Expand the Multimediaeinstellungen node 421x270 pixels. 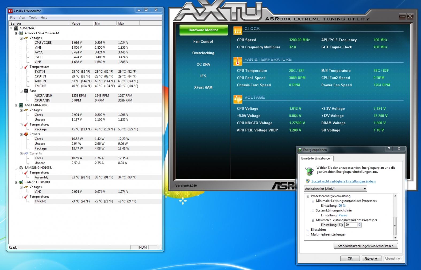click(x=308, y=235)
